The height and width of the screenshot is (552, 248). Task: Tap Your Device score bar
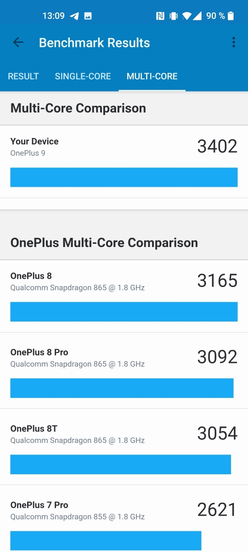[124, 177]
